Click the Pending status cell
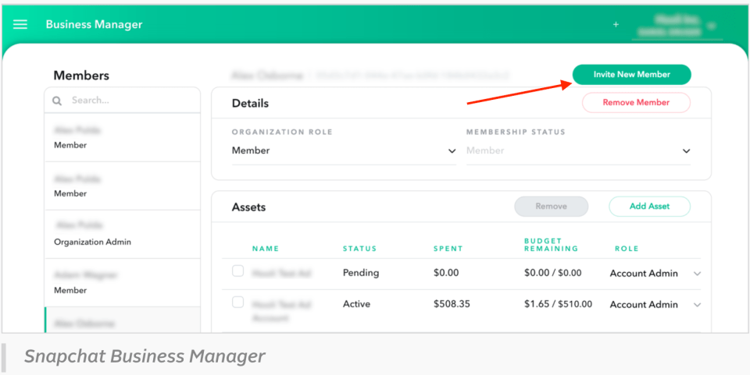Viewport: 750px width, 375px height. [x=361, y=273]
